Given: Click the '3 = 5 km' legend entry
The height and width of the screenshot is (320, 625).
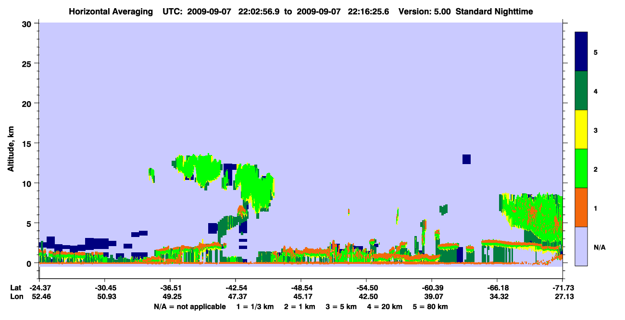Looking at the screenshot, I should click(341, 307).
